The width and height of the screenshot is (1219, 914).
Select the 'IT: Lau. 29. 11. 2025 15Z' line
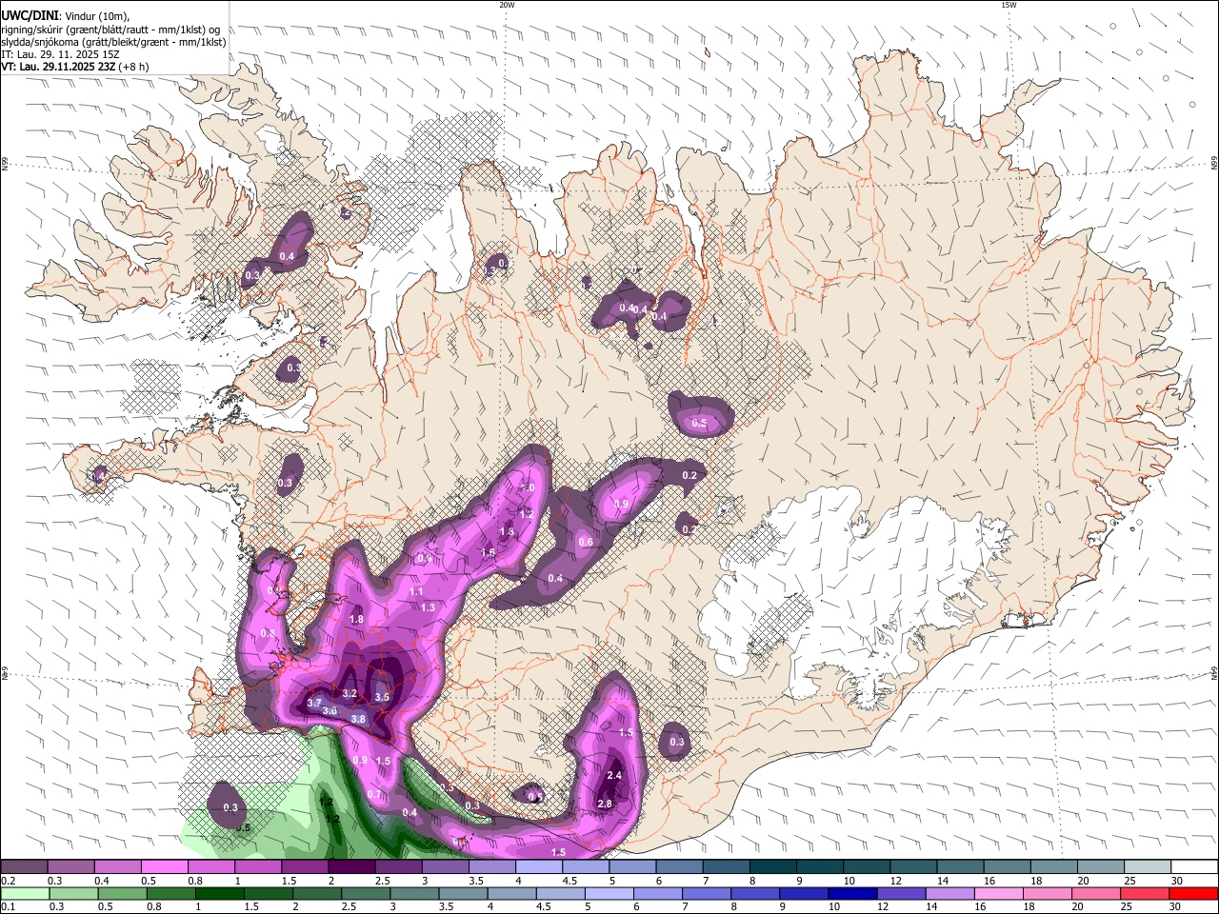tap(60, 54)
